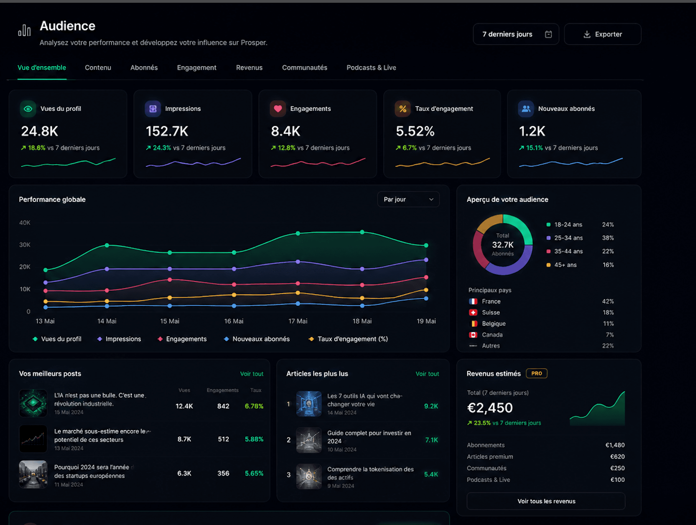The width and height of the screenshot is (696, 525).
Task: Open thumbnail of L'IA n'est pas une bulle post
Action: 33,403
